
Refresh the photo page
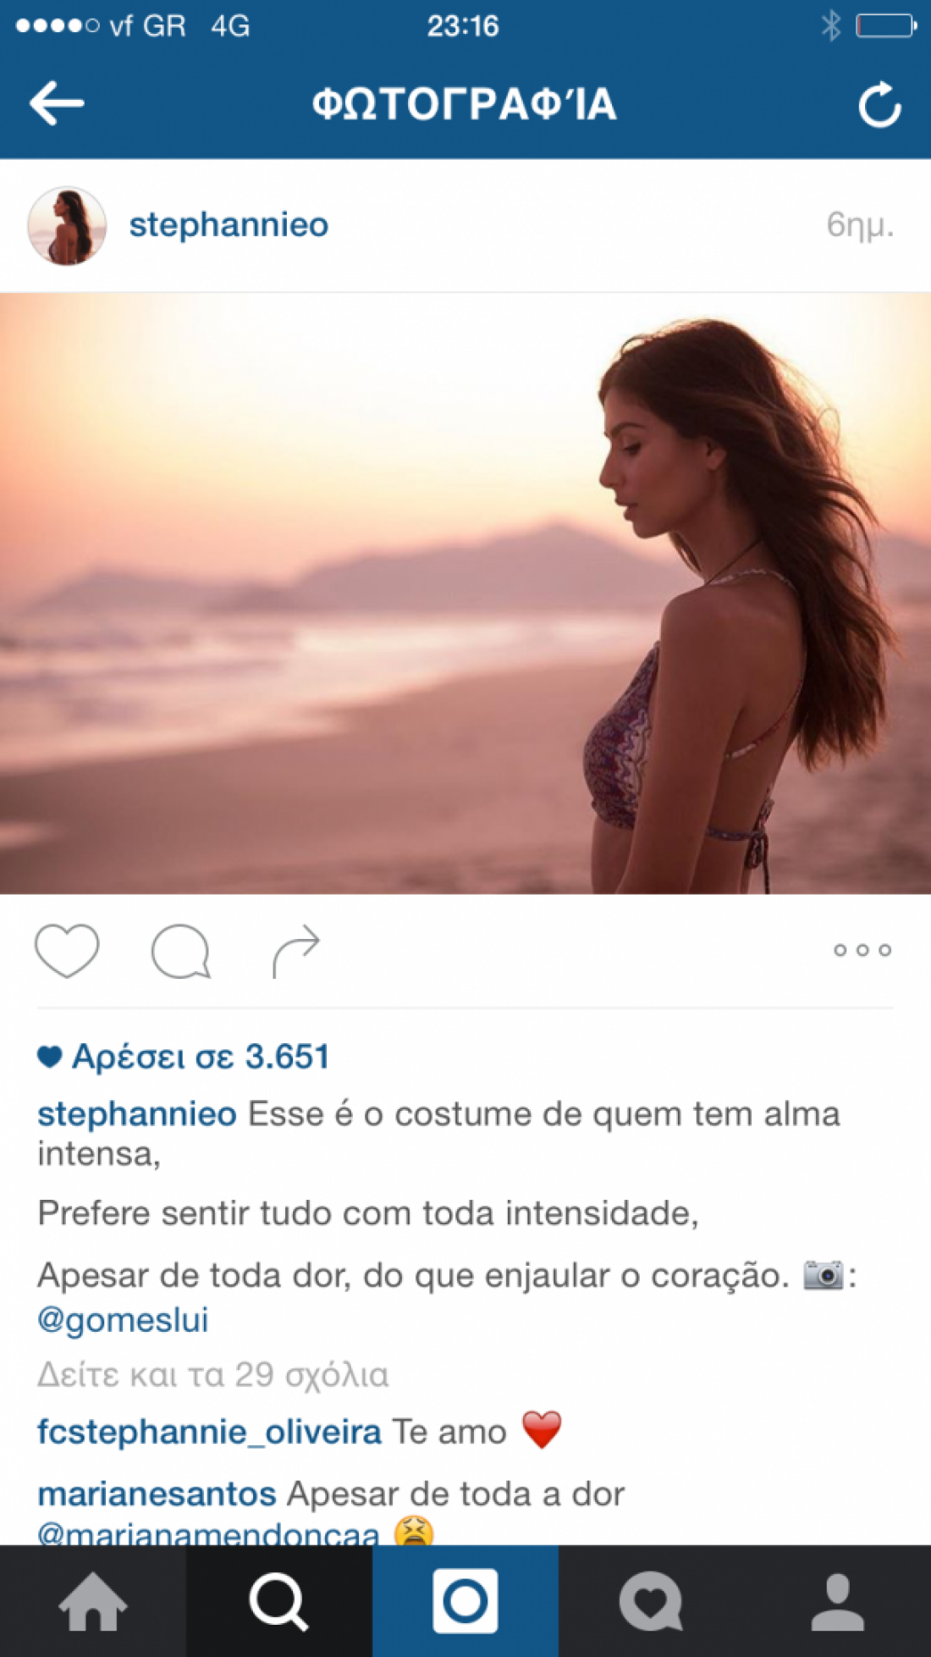point(879,105)
